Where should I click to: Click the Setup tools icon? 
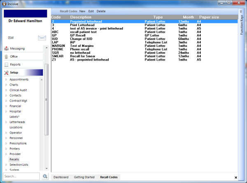[6, 73]
